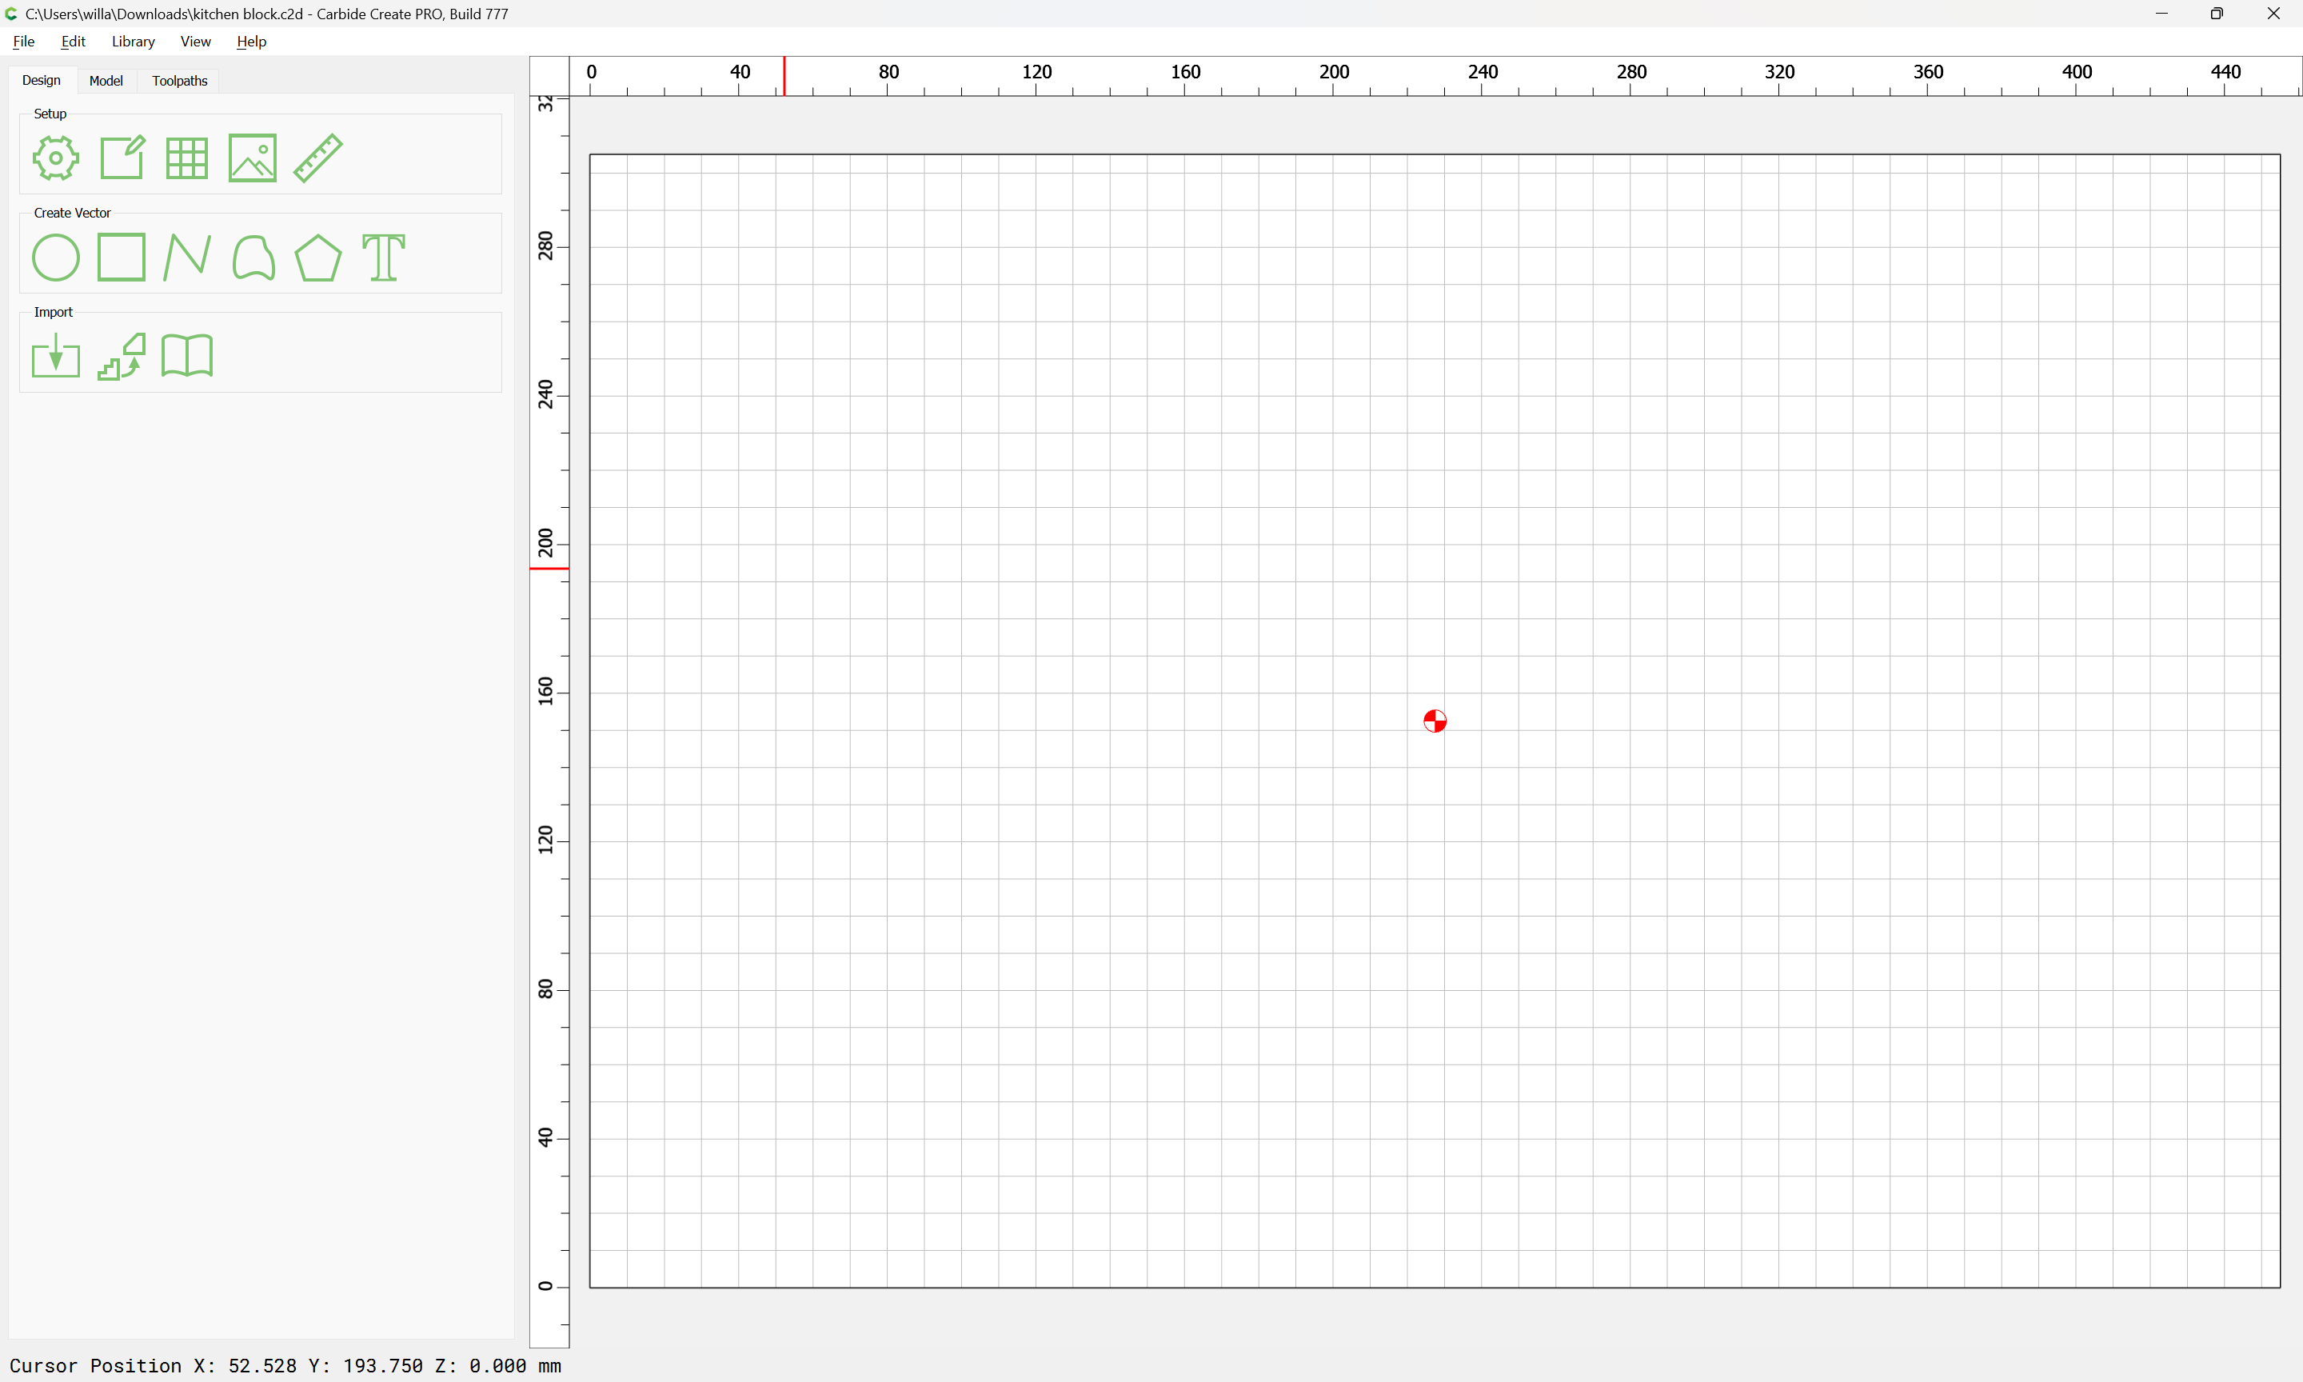Select the Rectangle vector tool
This screenshot has height=1382, width=2303.
(x=121, y=257)
